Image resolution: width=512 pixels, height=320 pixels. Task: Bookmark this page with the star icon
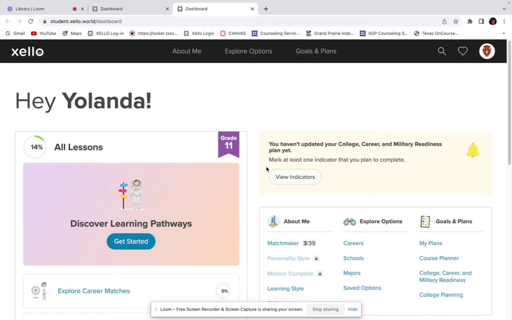(x=456, y=21)
